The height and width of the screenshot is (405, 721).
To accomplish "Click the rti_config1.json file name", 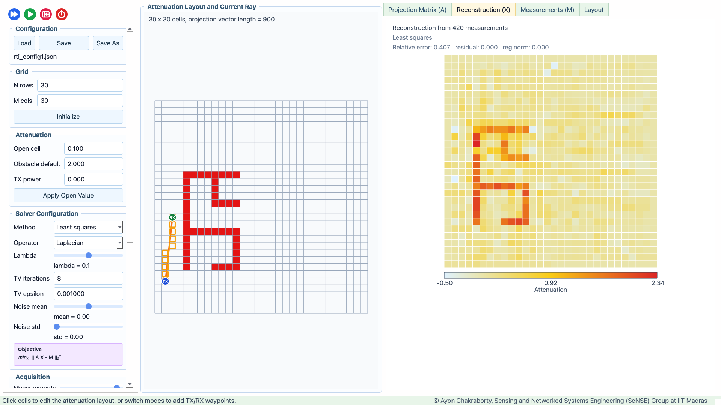I will [x=35, y=57].
